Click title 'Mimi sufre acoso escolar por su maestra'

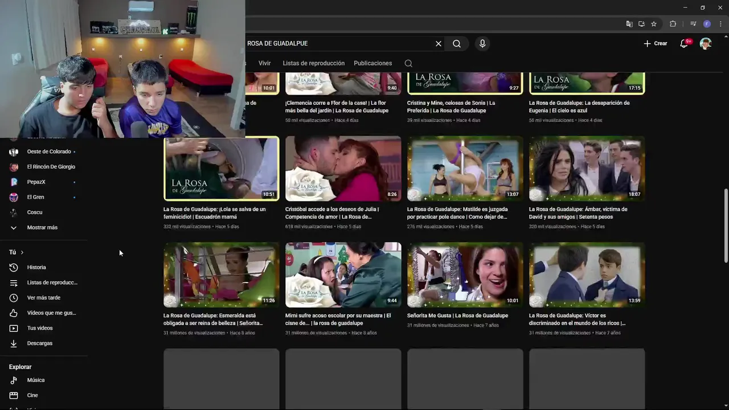(x=338, y=319)
